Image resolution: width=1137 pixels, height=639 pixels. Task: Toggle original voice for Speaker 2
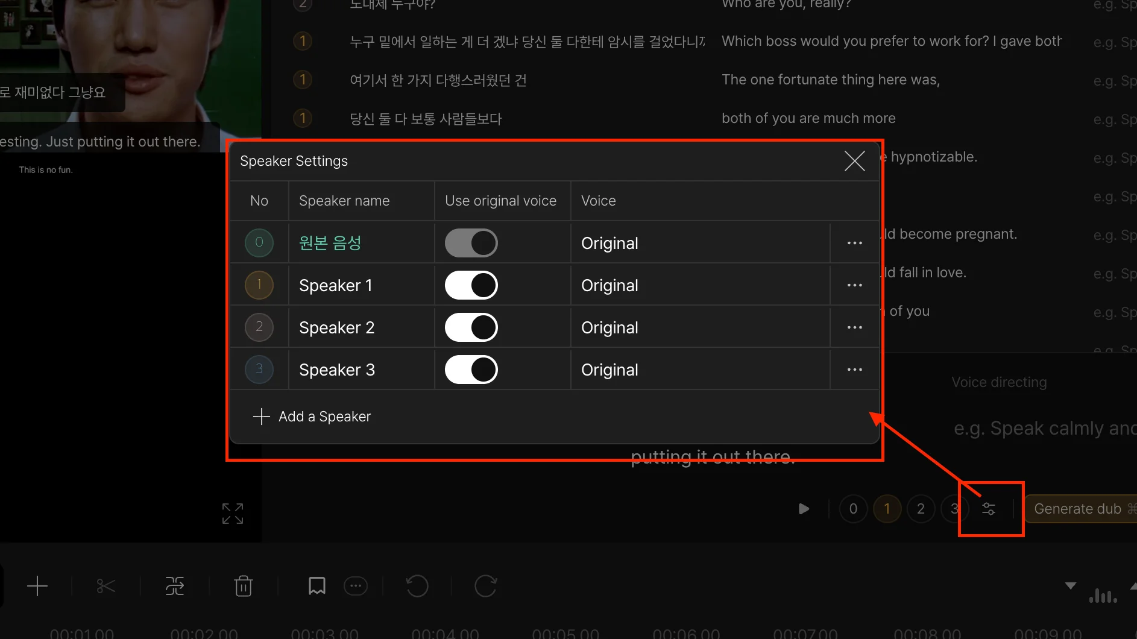[471, 327]
